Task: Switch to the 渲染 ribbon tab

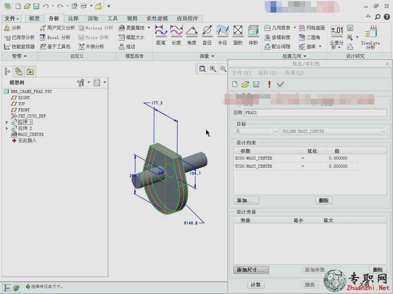Action: pos(93,18)
